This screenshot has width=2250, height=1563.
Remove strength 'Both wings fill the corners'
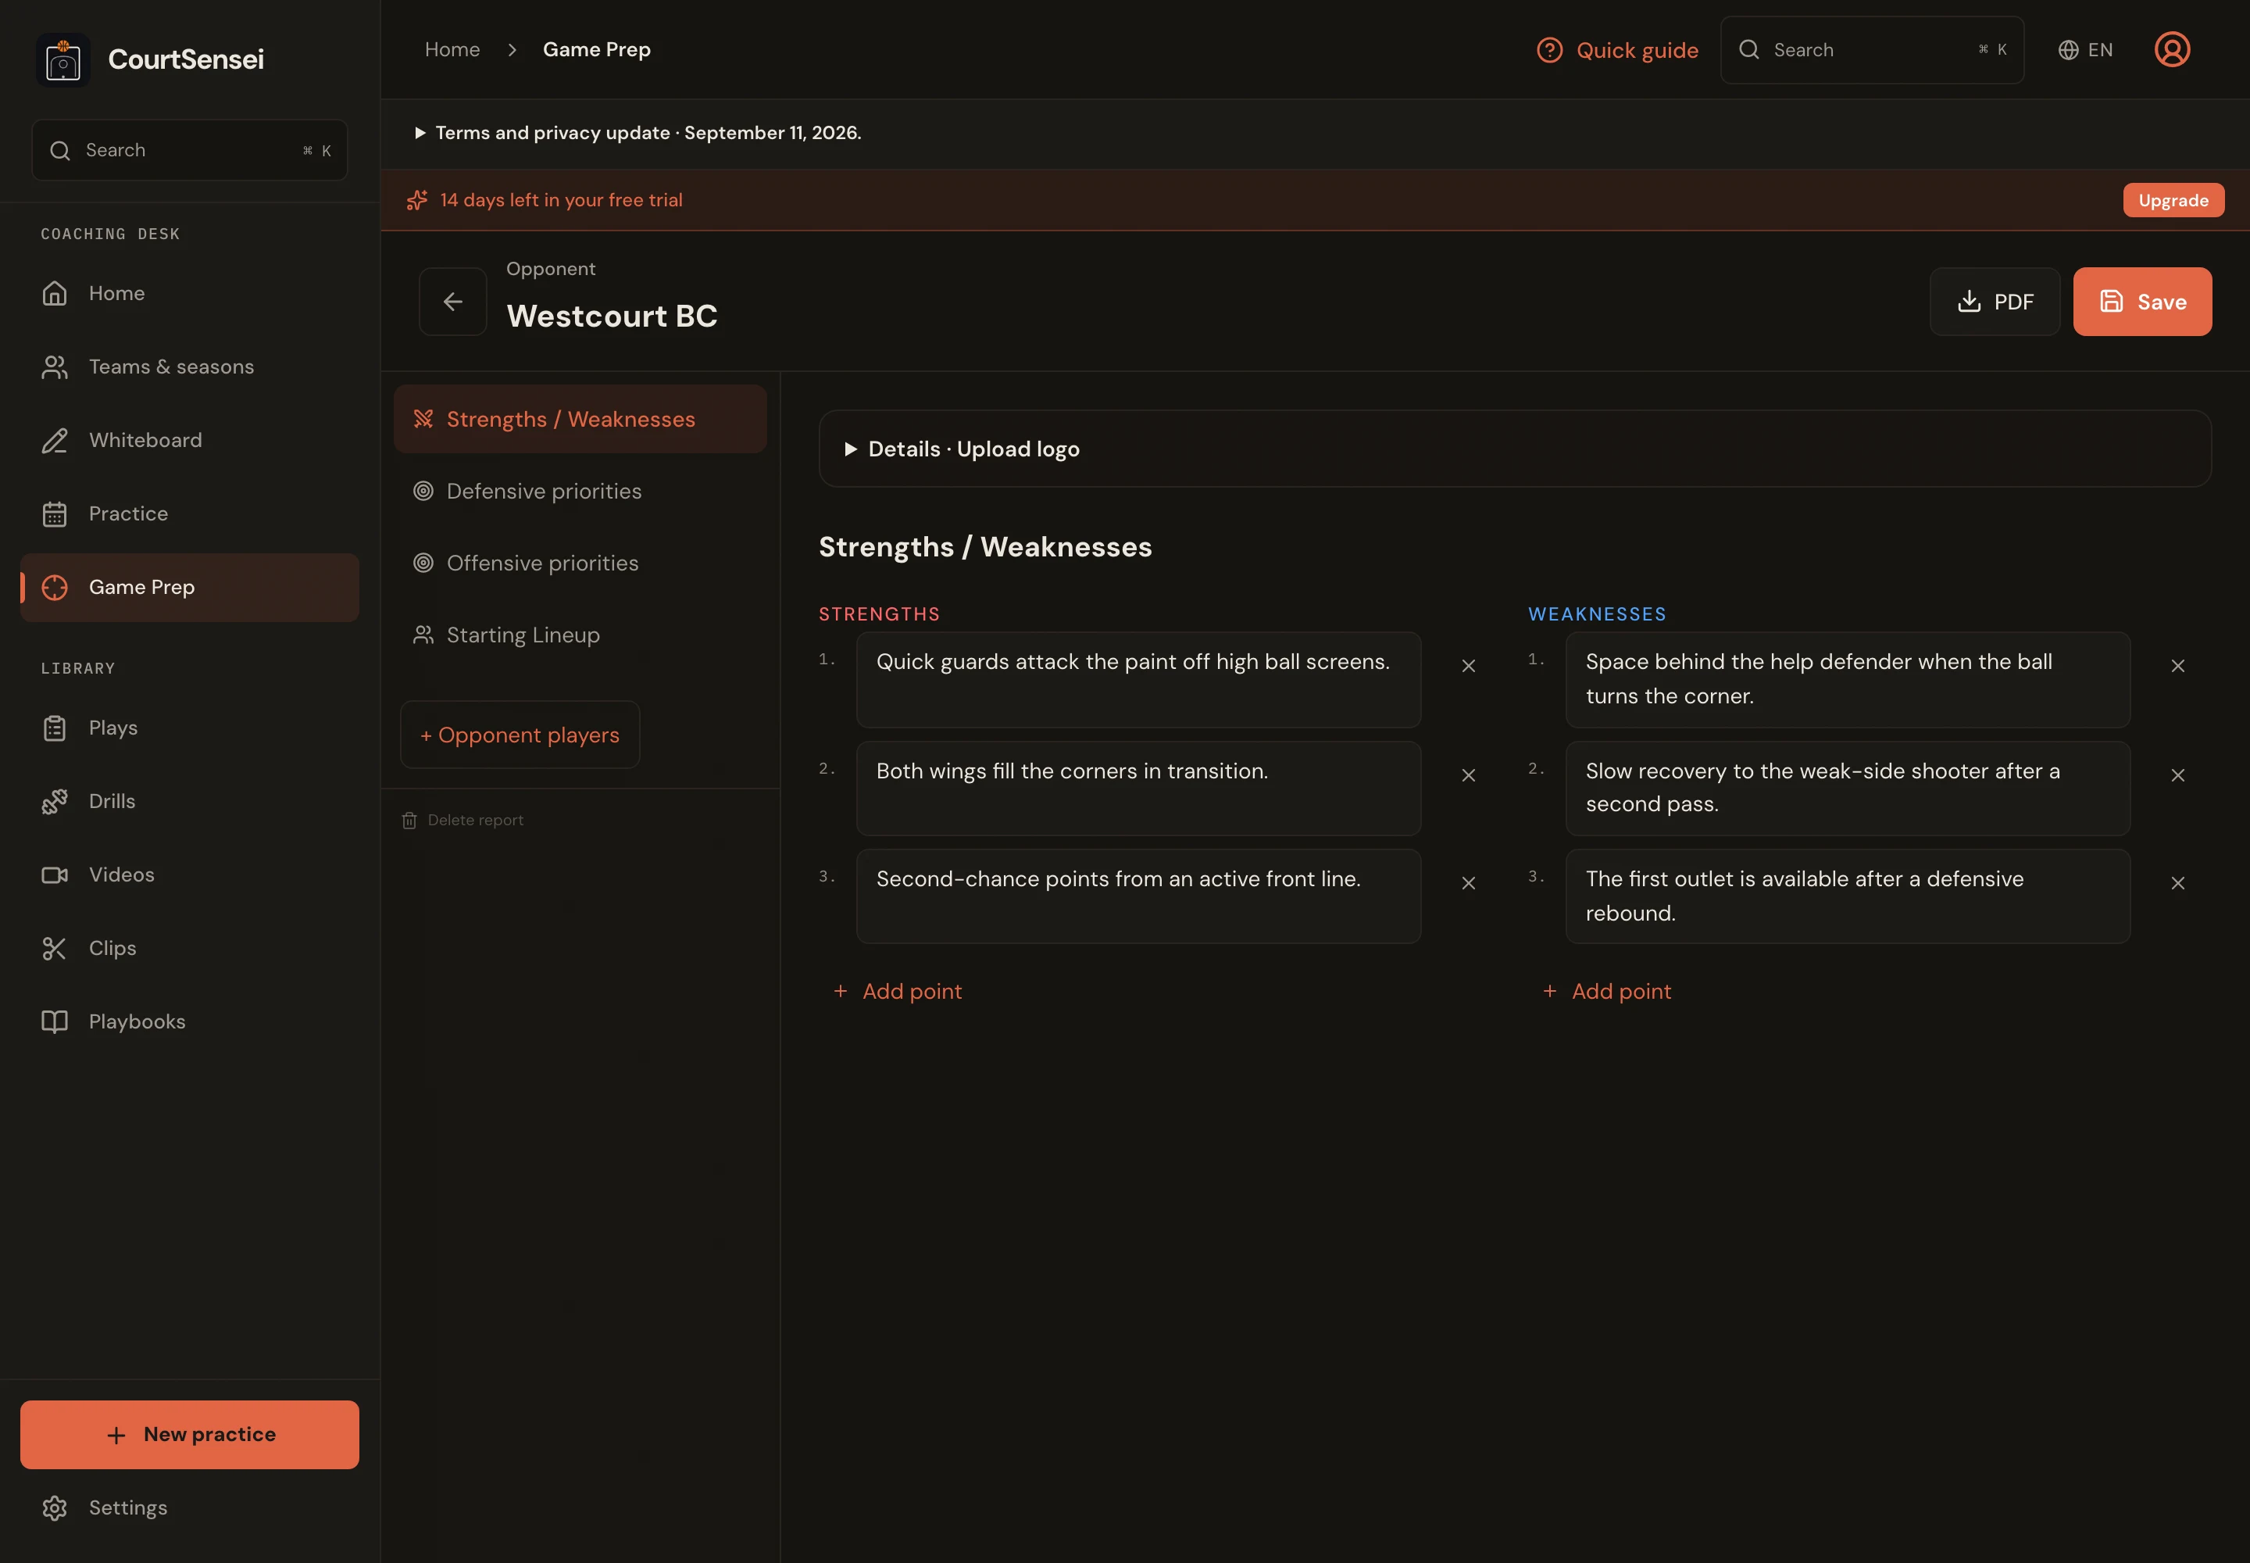tap(1468, 775)
